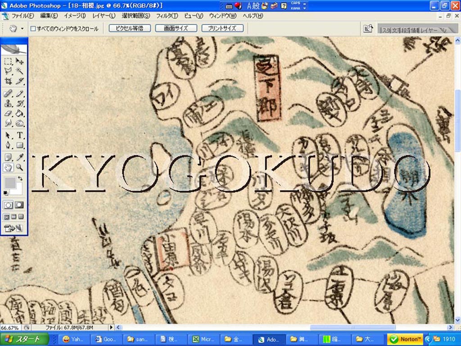
Task: Activate the Type tool
Action: [19, 135]
